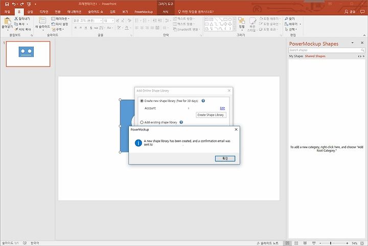The height and width of the screenshot is (246, 368).
Task: Click the Share (공유) button
Action: pyautogui.click(x=350, y=11)
